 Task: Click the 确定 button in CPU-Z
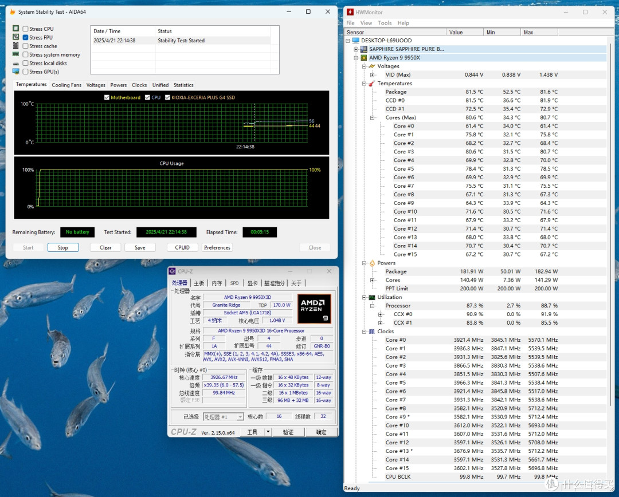click(x=322, y=432)
